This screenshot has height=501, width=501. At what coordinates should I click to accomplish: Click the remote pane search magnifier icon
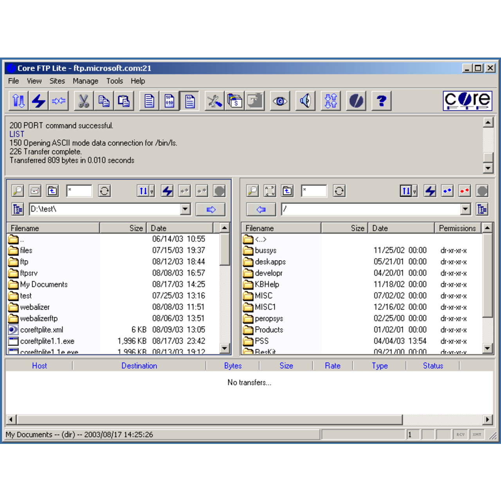pyautogui.click(x=252, y=191)
